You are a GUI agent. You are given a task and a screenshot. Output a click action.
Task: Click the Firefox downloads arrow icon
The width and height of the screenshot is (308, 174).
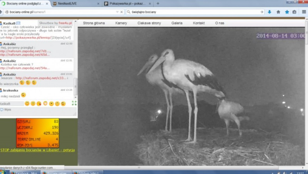269,12
